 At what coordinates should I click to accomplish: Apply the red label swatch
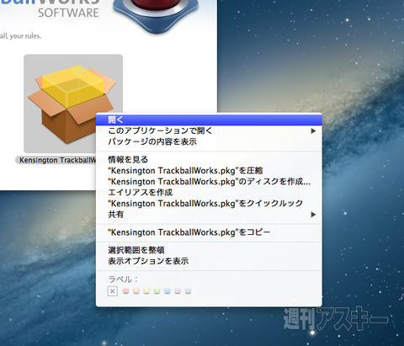[125, 291]
